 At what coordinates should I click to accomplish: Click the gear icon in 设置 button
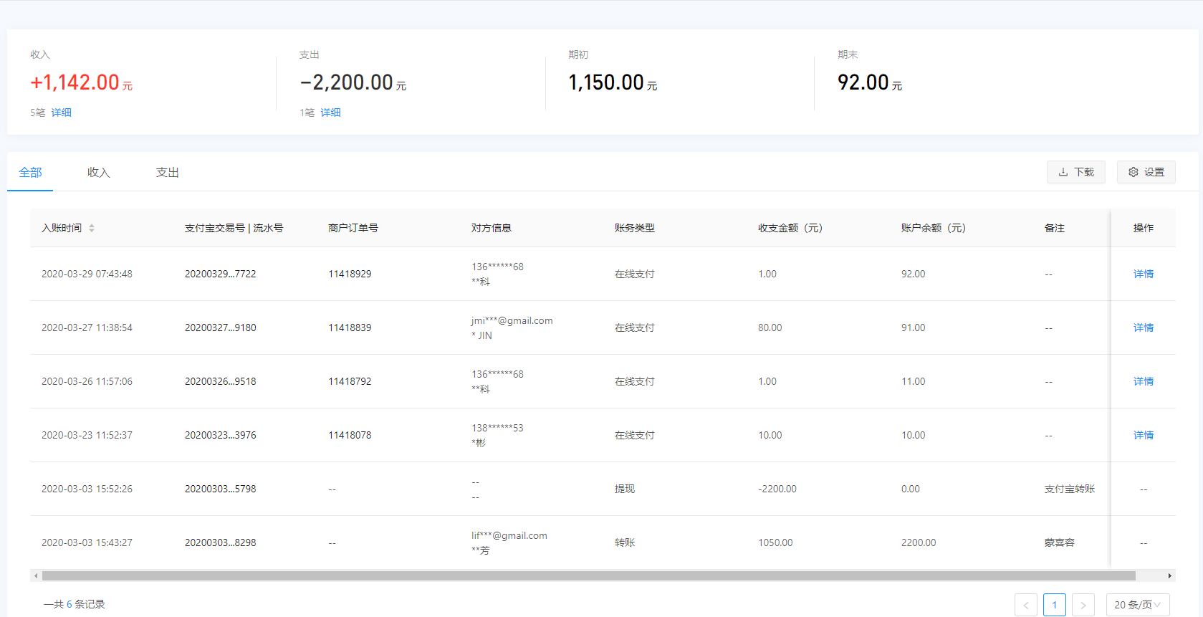1133,172
